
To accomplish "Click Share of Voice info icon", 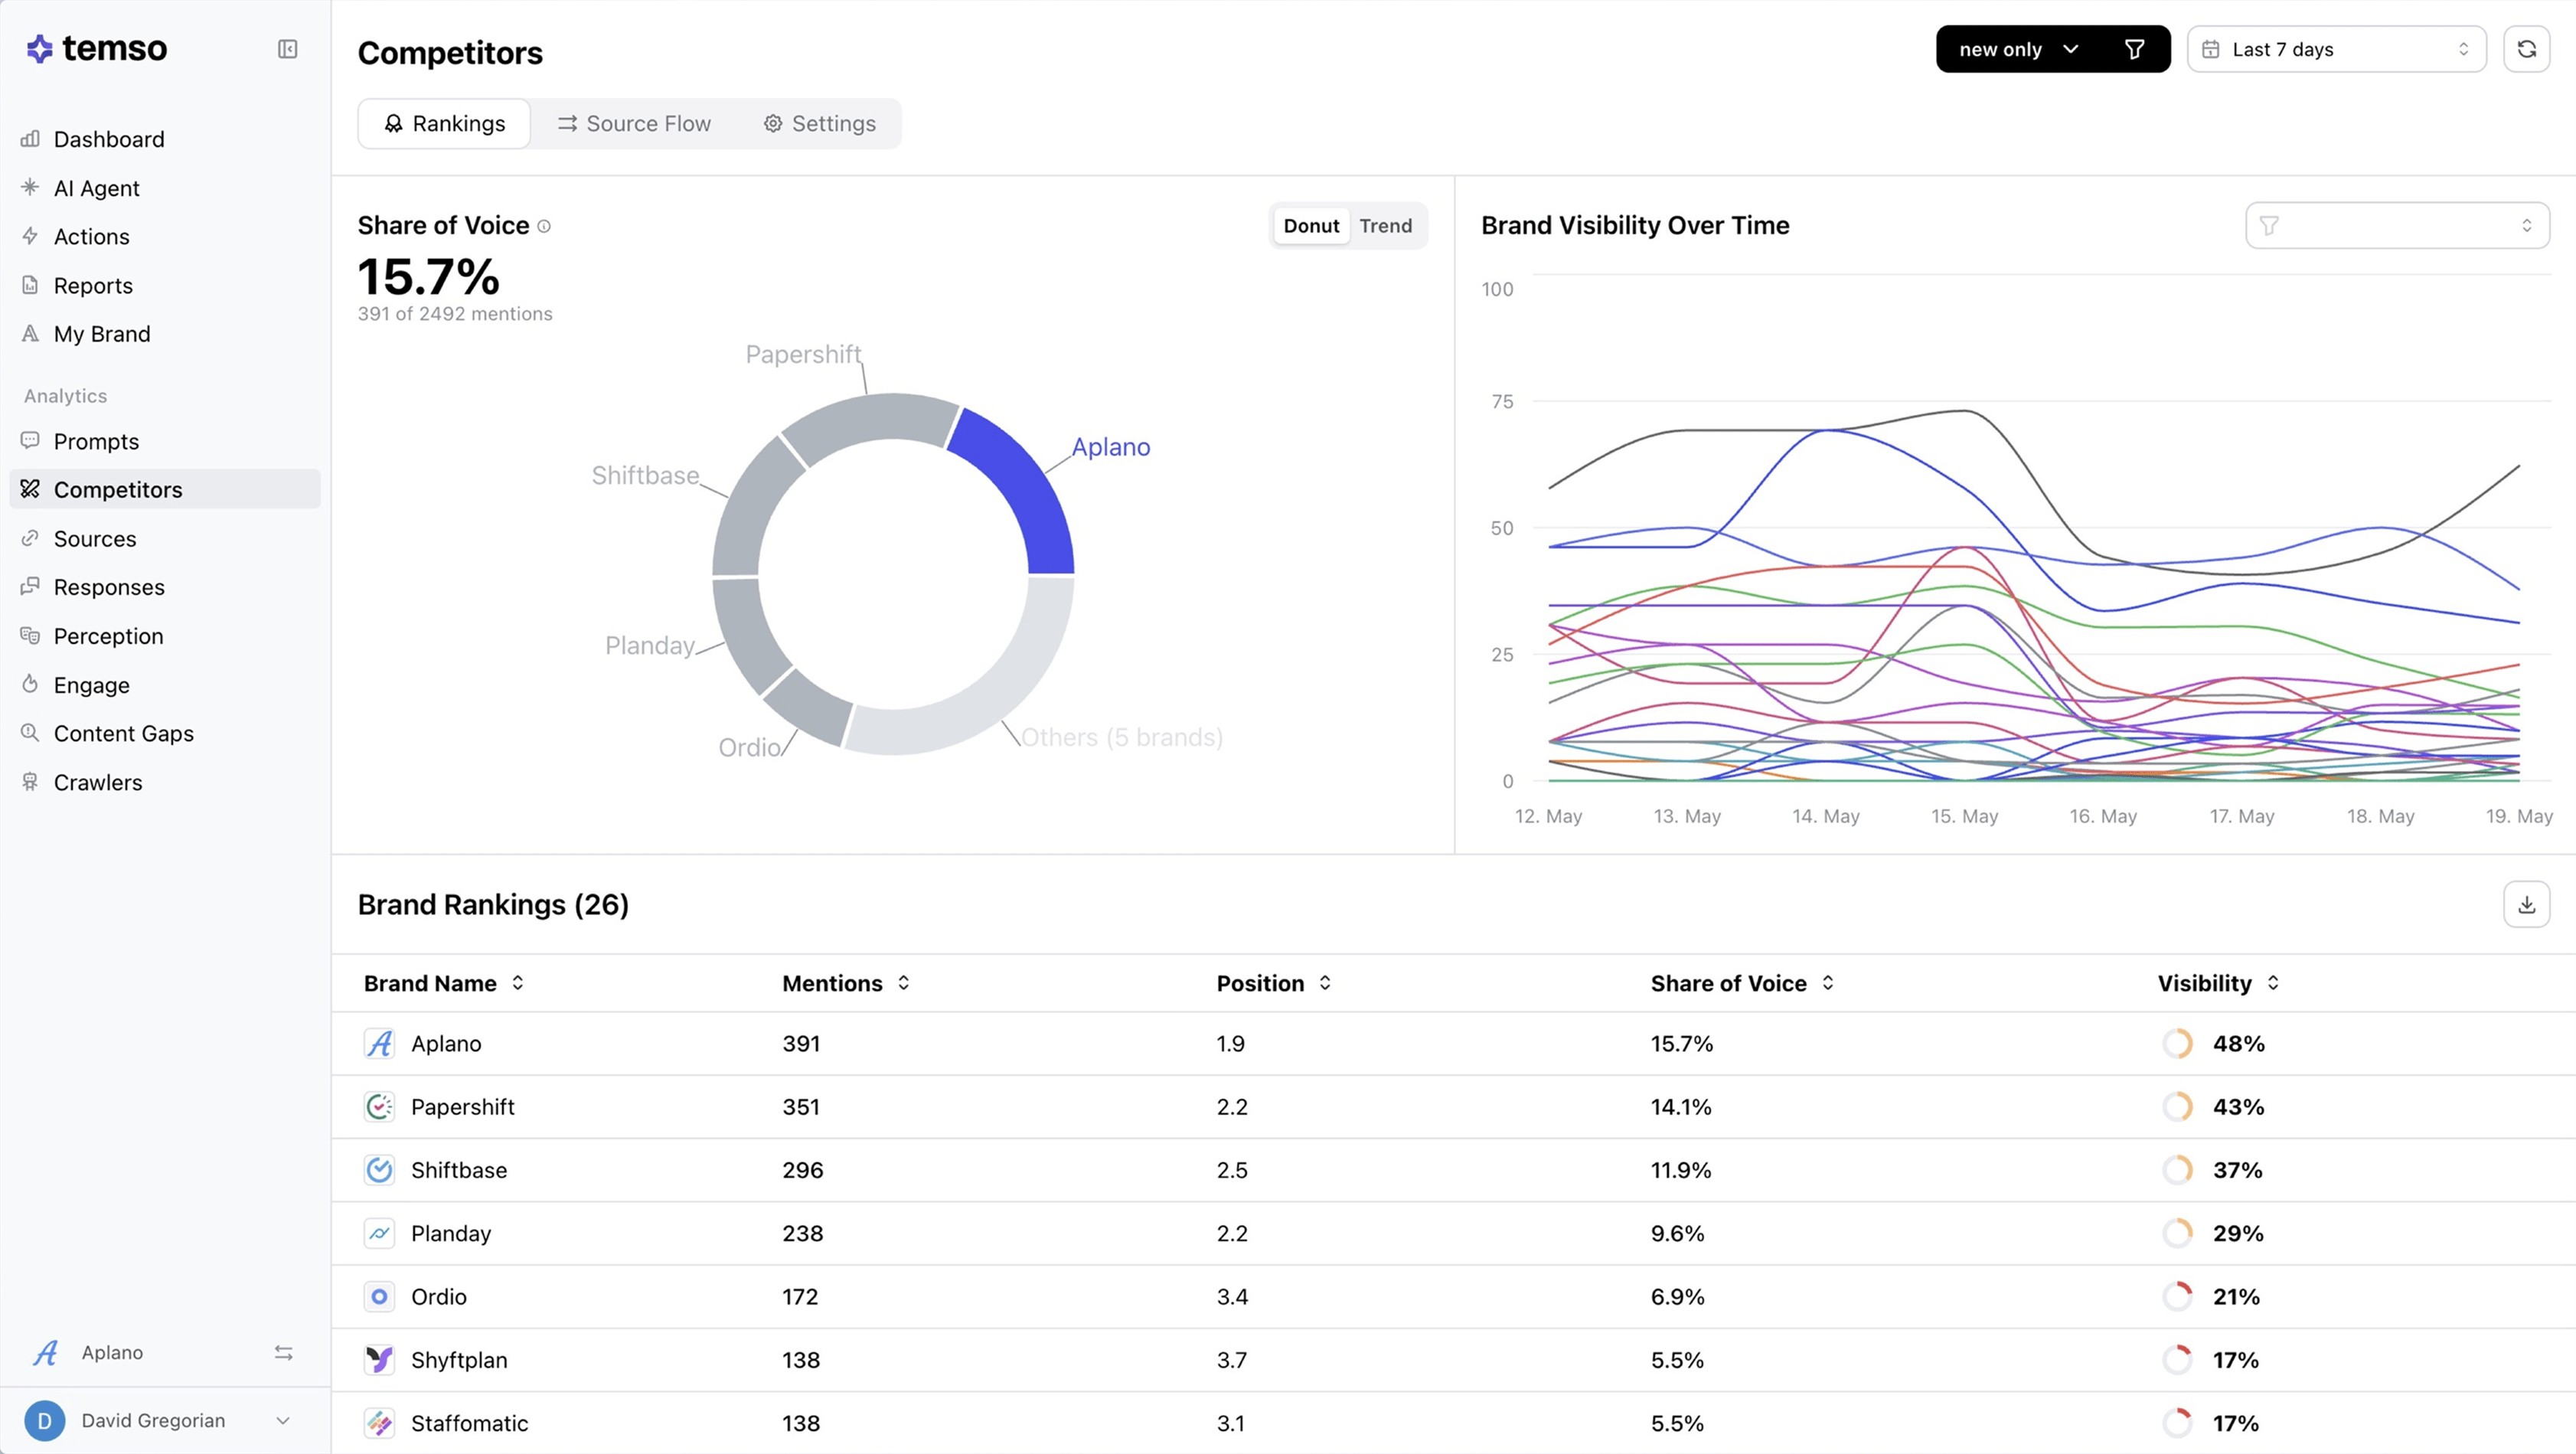I will click(544, 226).
